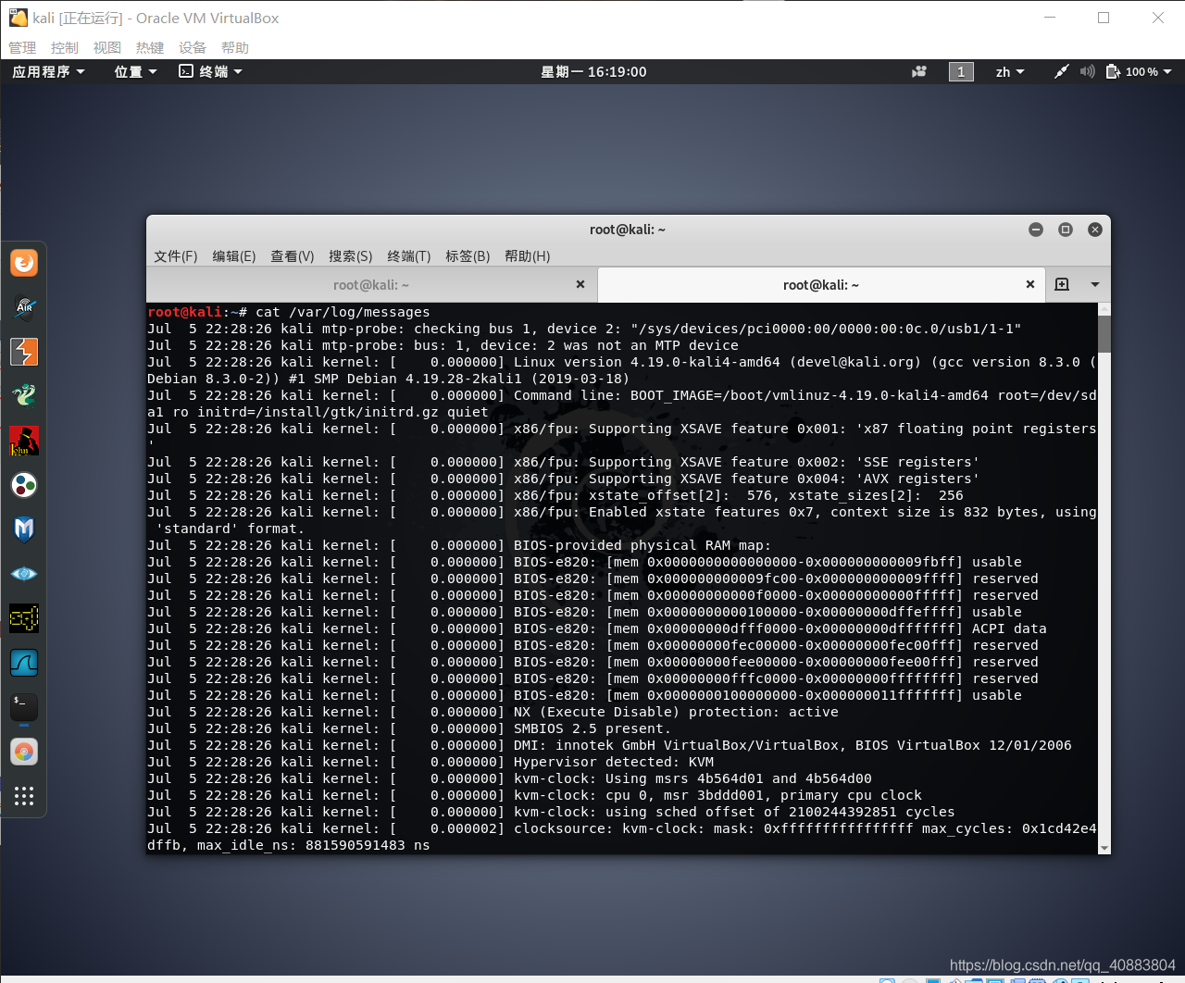This screenshot has width=1185, height=983.
Task: Open VirtualBox 帮助 menu
Action: 235,47
